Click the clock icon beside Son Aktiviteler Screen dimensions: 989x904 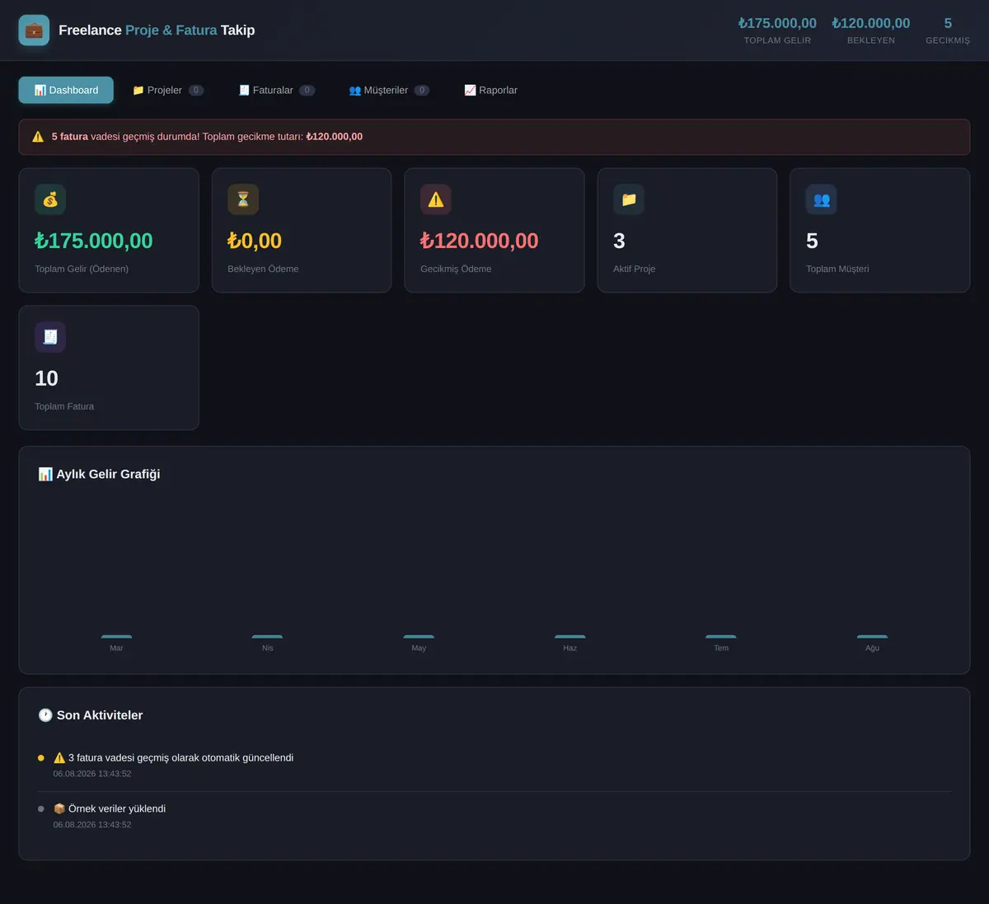(x=45, y=715)
